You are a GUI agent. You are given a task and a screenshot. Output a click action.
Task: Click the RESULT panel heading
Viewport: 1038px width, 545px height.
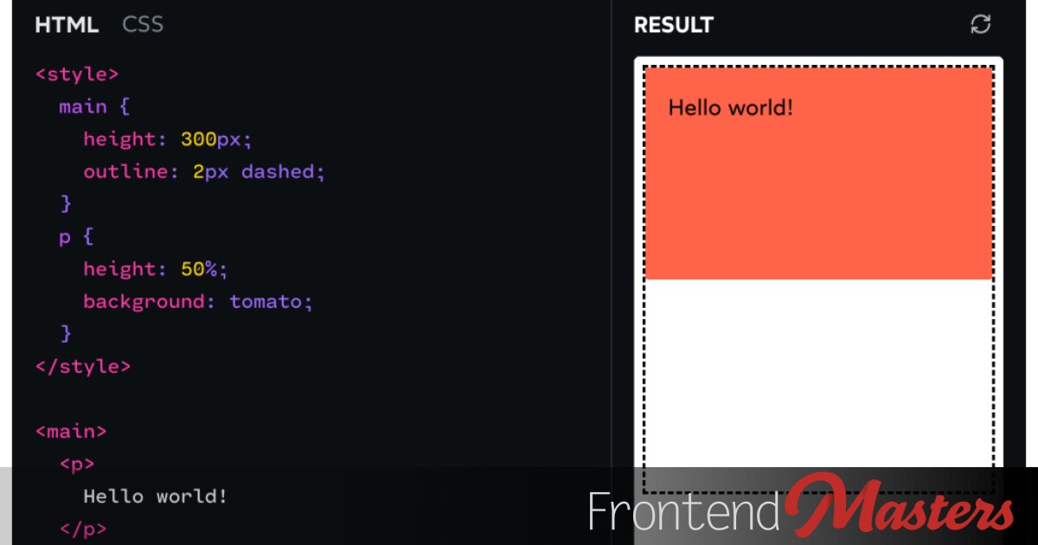673,25
